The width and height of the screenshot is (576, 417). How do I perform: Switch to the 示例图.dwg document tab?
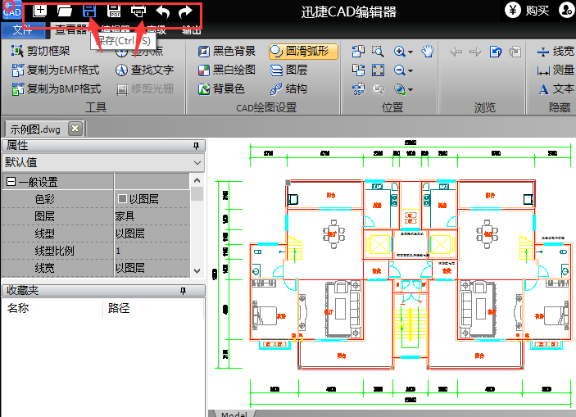pos(35,129)
